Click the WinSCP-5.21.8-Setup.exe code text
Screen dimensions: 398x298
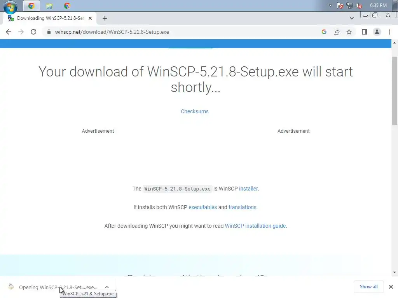click(177, 189)
